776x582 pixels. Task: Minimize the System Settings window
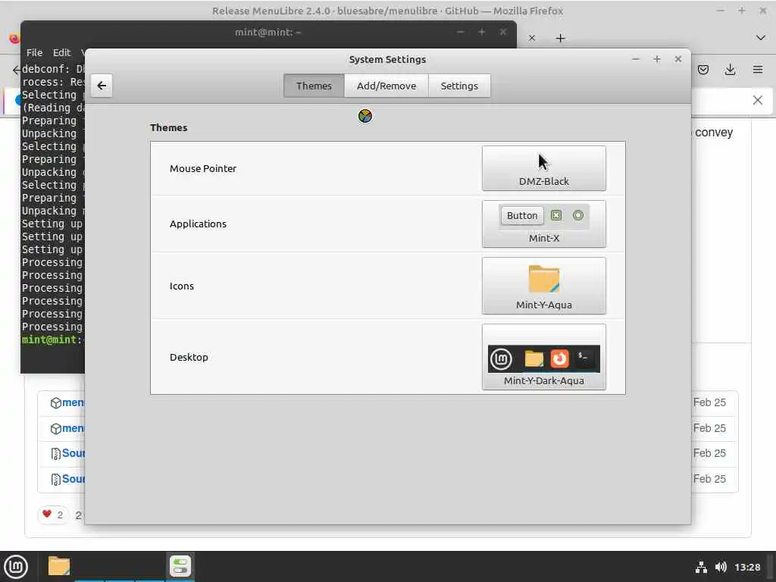pyautogui.click(x=636, y=59)
